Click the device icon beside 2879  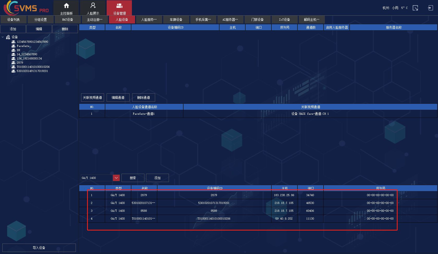[x=13, y=63]
